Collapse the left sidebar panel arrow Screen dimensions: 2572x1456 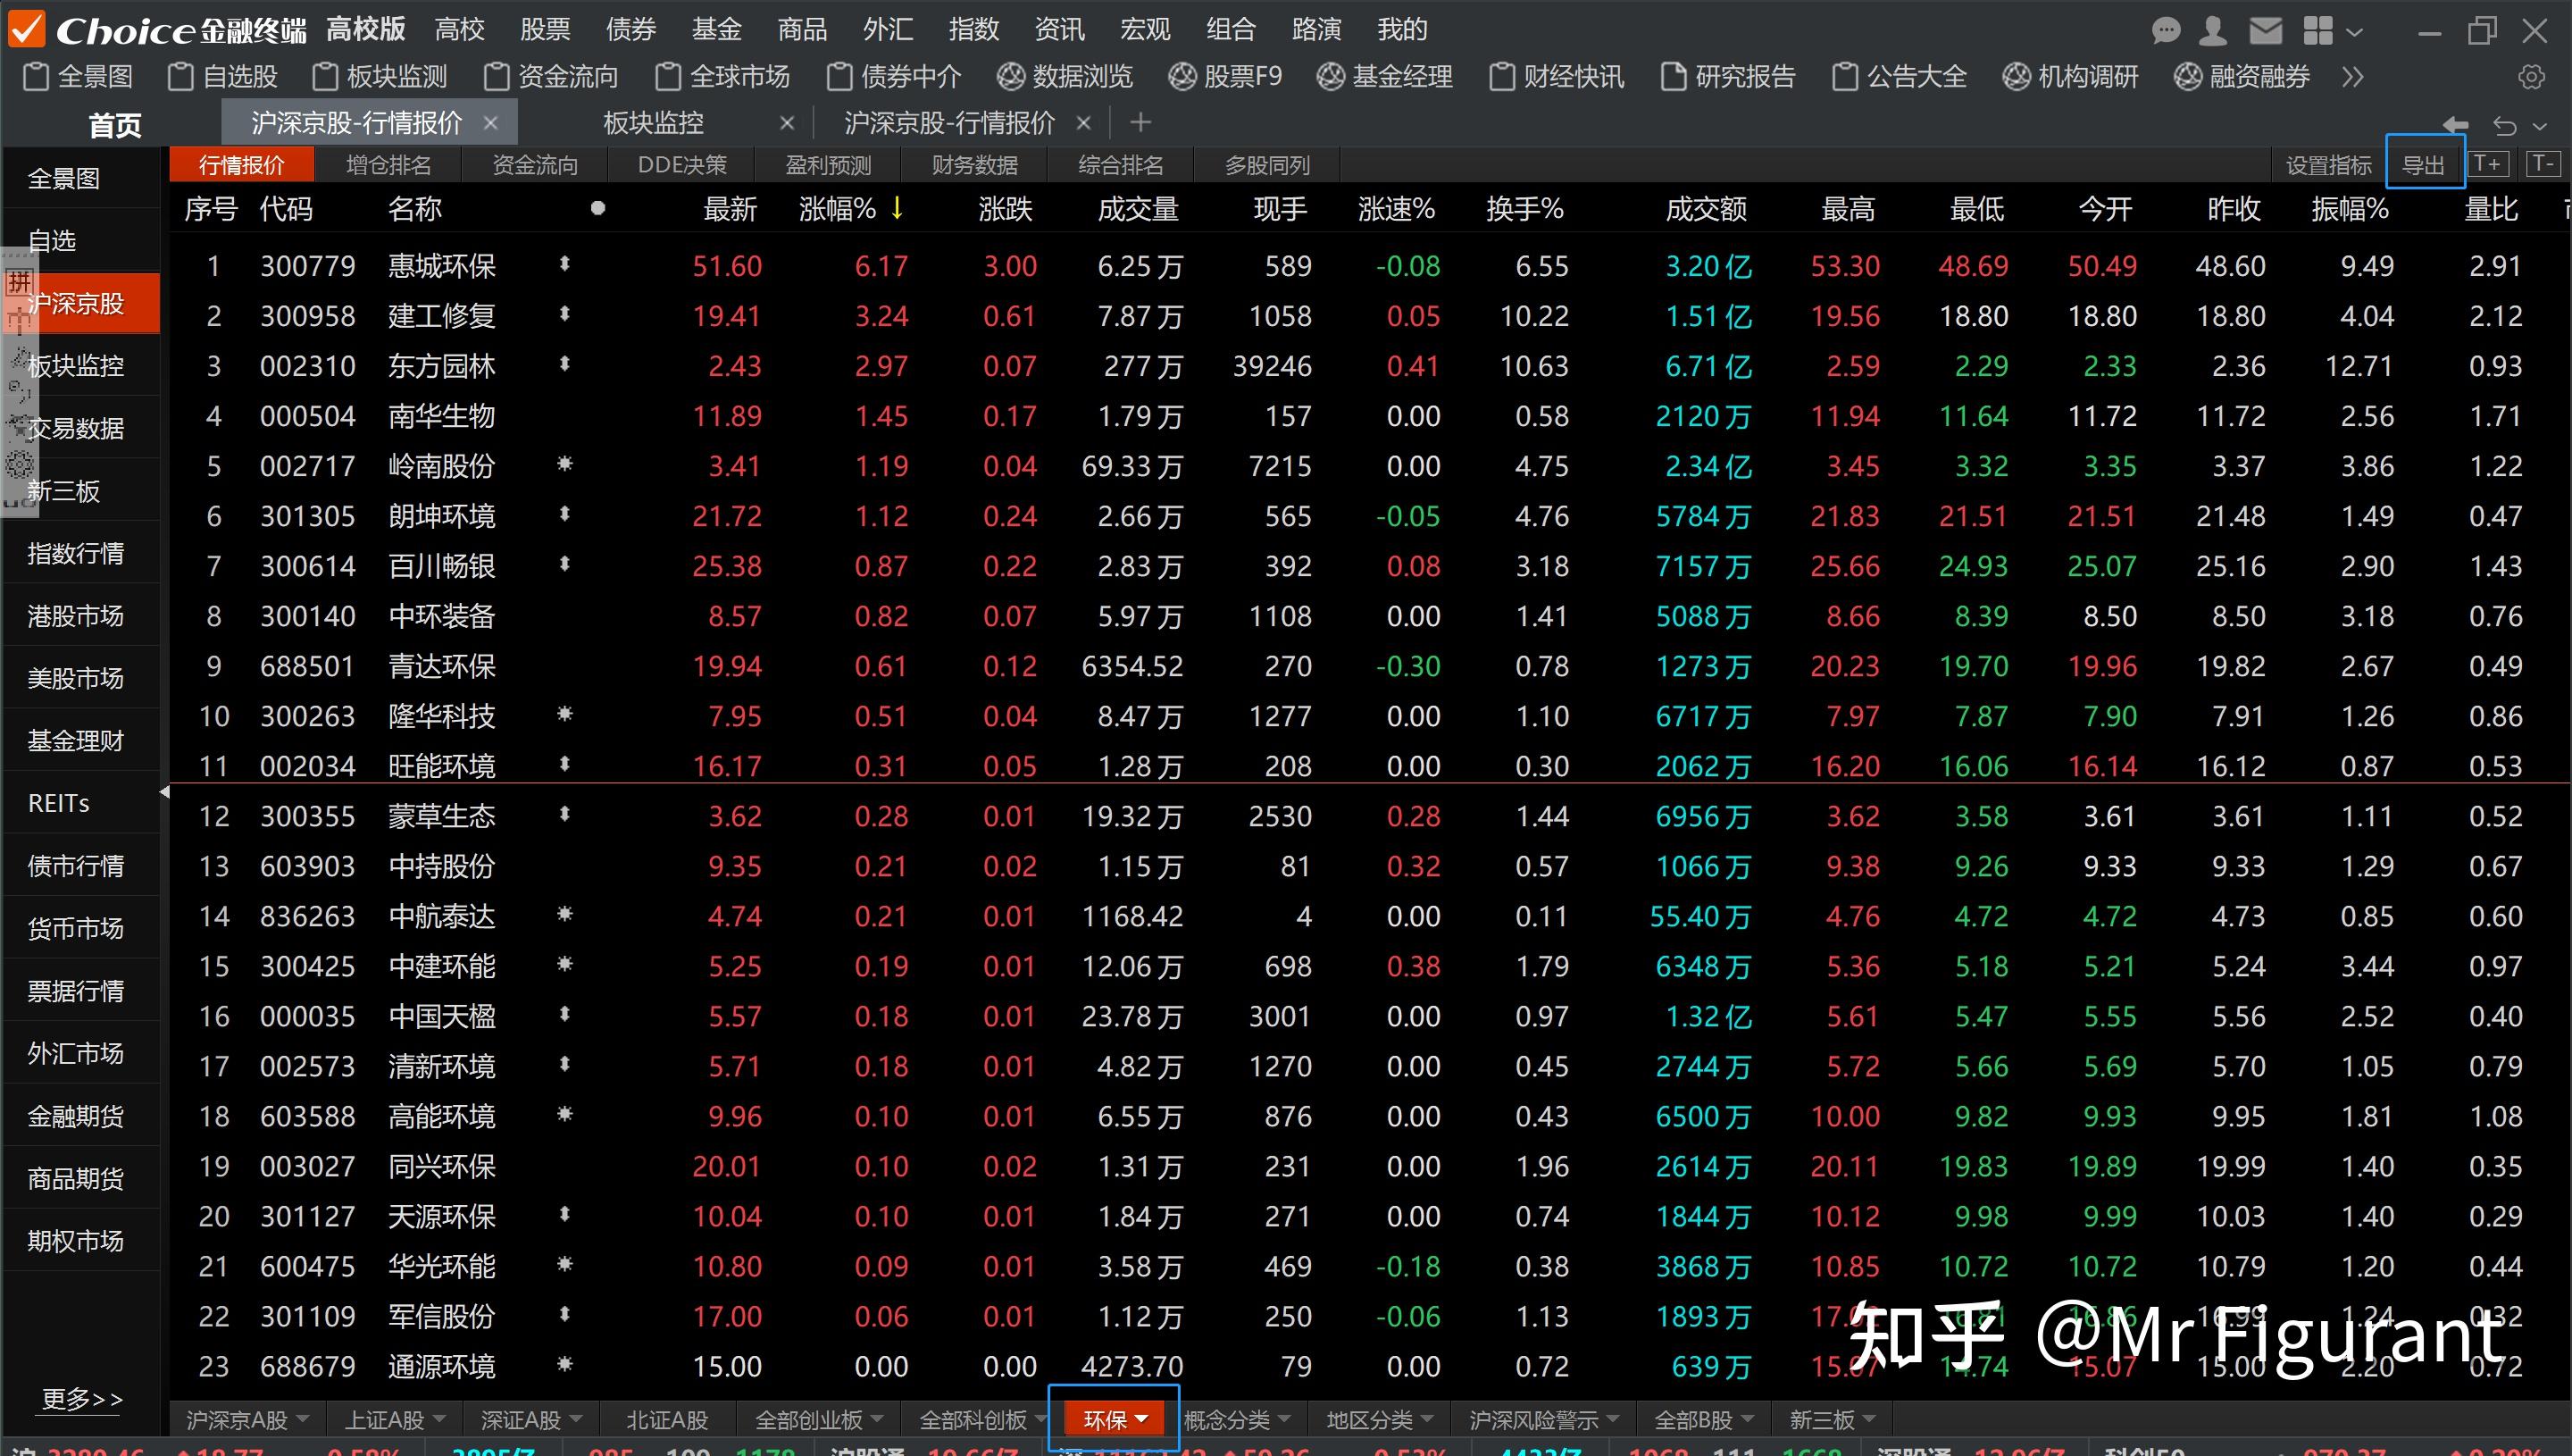click(x=165, y=792)
